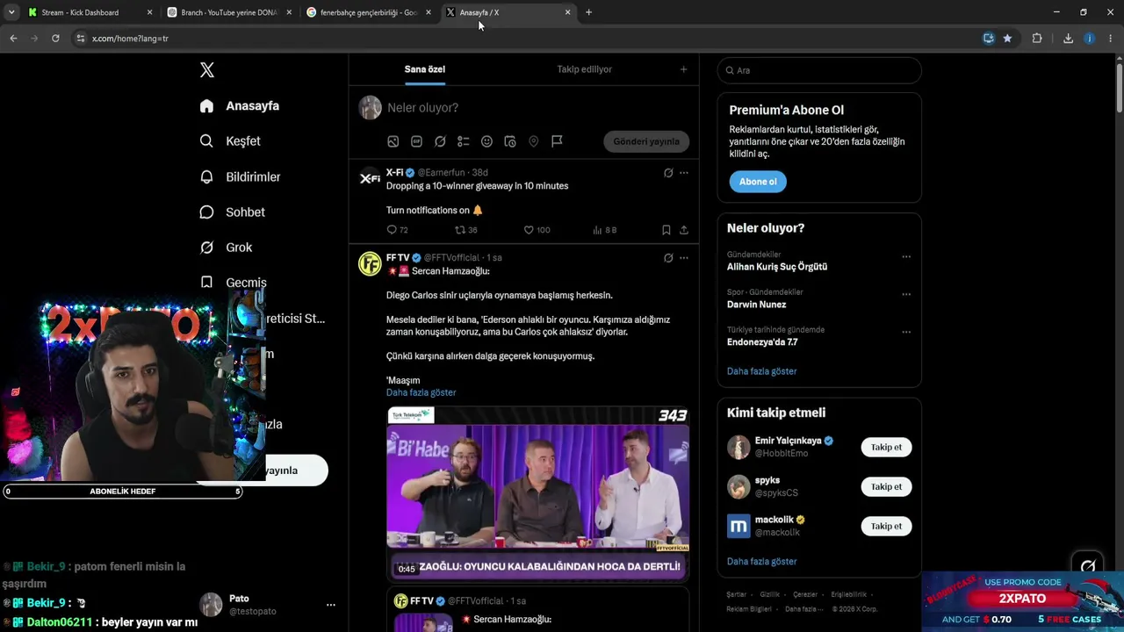The height and width of the screenshot is (632, 1124).
Task: Open Sohbet in the sidebar
Action: point(232,212)
